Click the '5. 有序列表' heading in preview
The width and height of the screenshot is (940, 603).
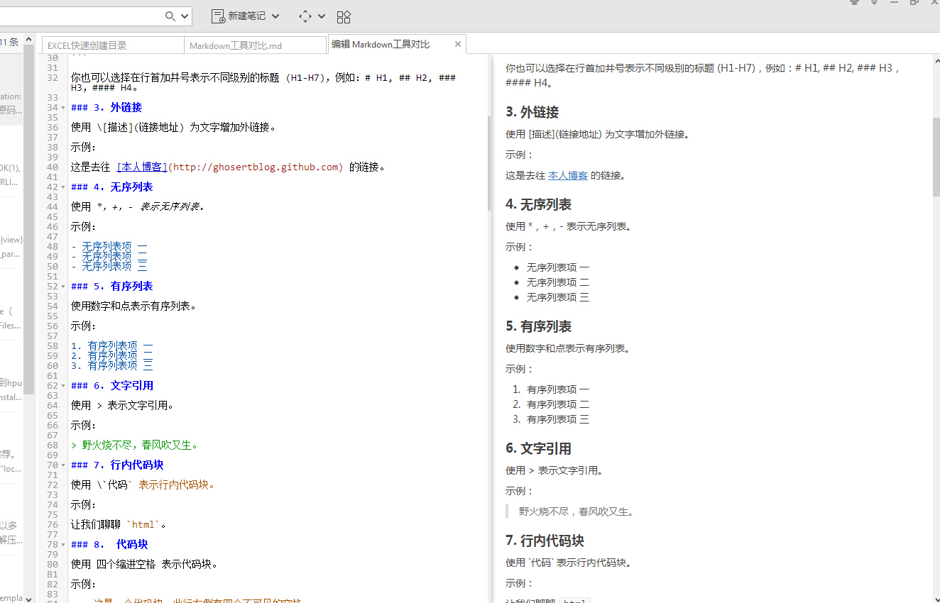pyautogui.click(x=538, y=326)
